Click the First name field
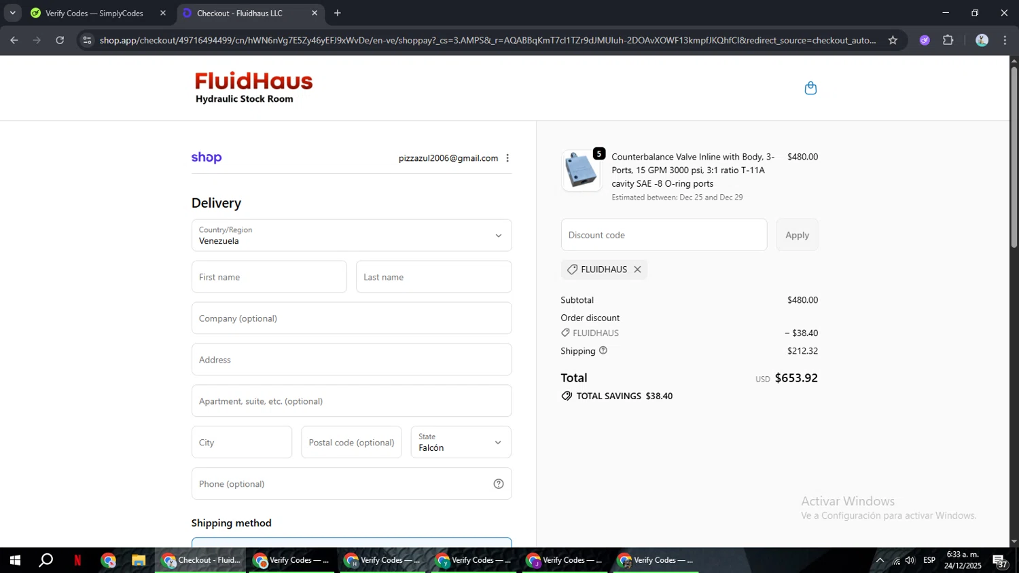 [x=269, y=277]
